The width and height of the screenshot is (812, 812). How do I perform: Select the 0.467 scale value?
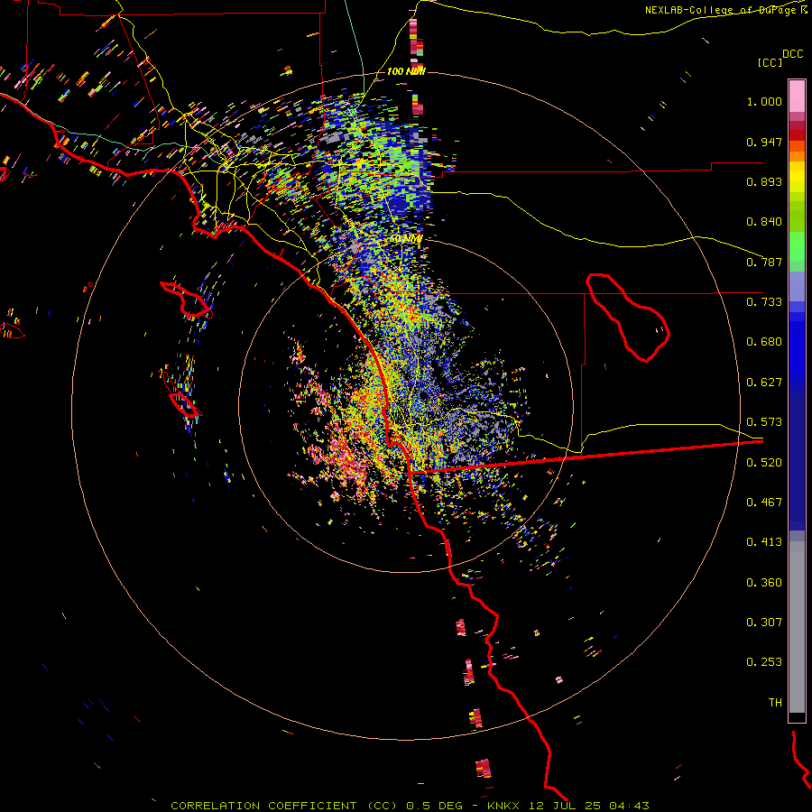coord(764,503)
